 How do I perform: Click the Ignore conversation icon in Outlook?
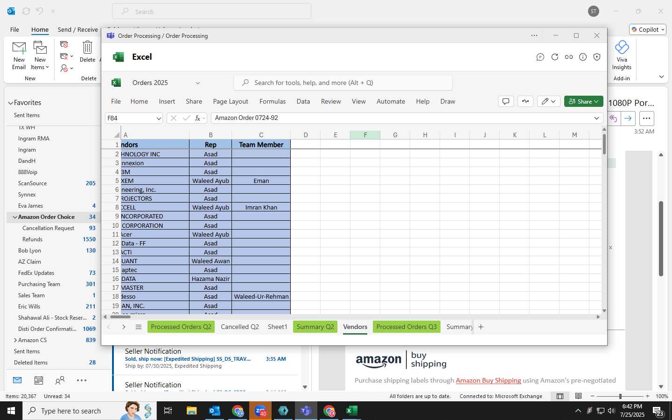[64, 44]
